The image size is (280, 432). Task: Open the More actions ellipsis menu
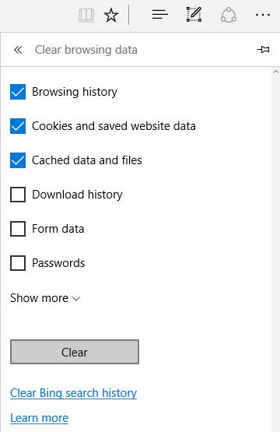[263, 15]
